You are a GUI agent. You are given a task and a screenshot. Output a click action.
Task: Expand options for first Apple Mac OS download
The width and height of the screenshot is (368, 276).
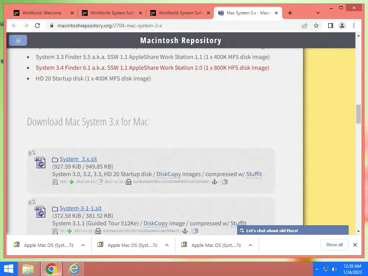pyautogui.click(x=83, y=245)
